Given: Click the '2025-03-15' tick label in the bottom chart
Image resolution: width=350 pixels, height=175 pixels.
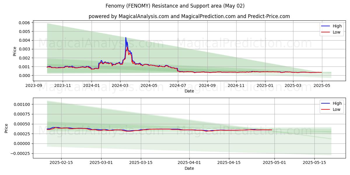Looking at the screenshot, I should click(141, 162).
